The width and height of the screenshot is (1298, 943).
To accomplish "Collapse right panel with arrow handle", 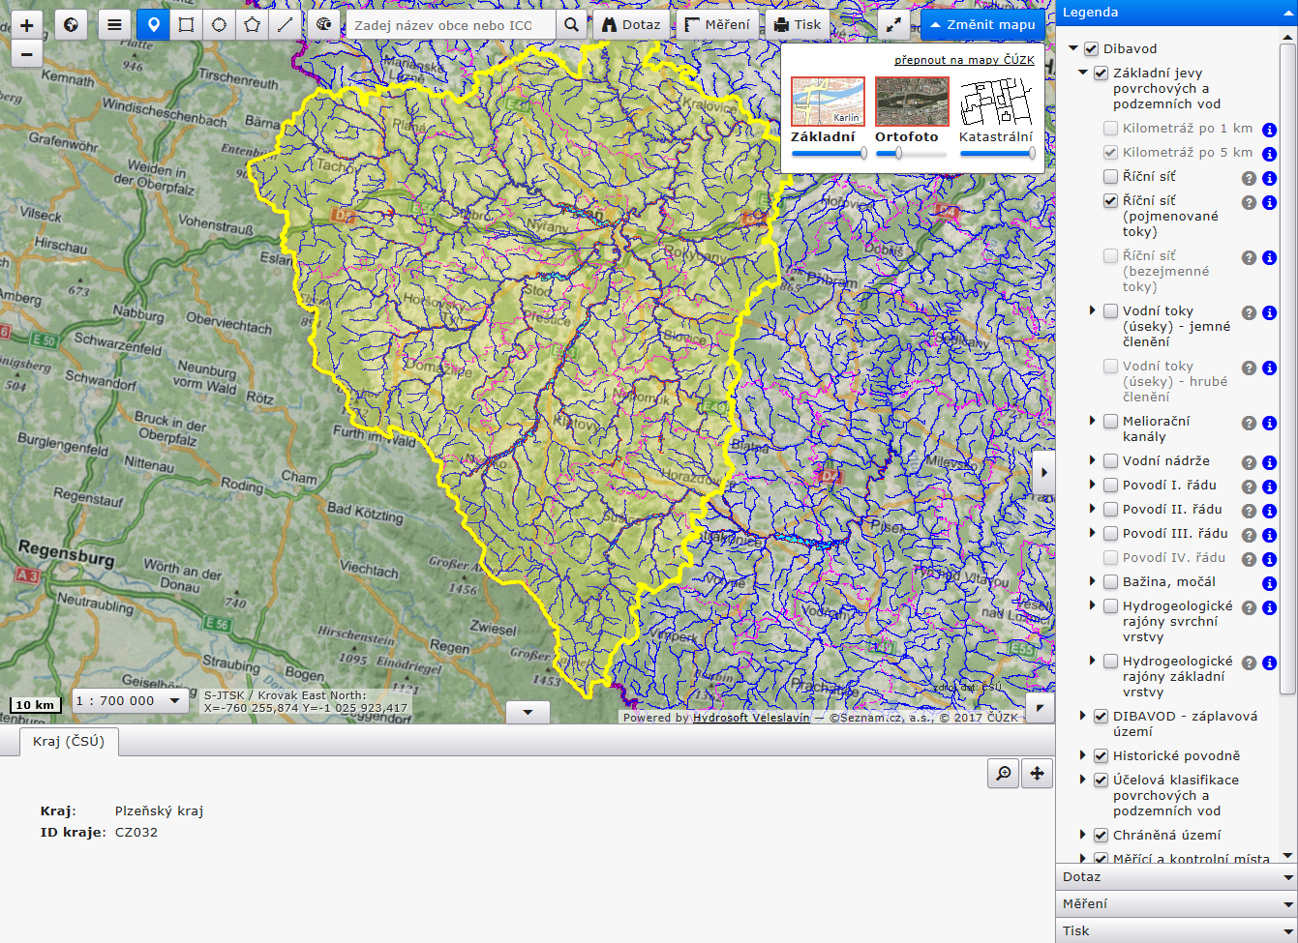I will [1043, 474].
